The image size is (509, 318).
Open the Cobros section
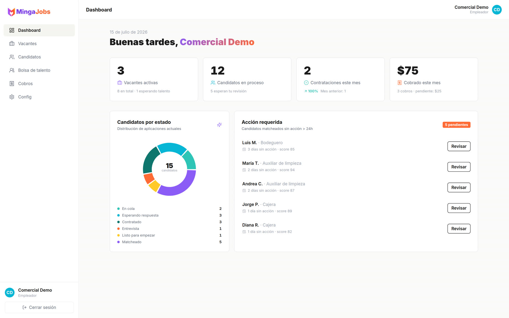[39, 84]
